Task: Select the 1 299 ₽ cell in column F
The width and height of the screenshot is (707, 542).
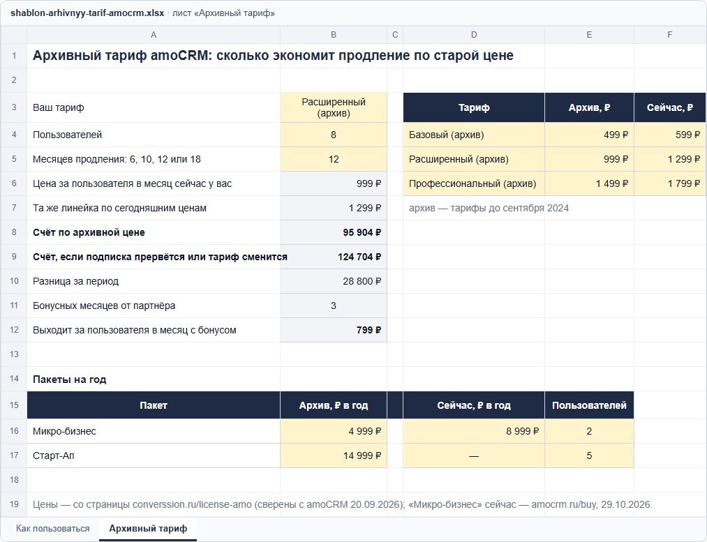Action: coord(669,159)
